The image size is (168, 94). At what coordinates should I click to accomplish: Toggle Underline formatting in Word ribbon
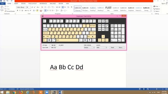pyautogui.click(x=22, y=10)
